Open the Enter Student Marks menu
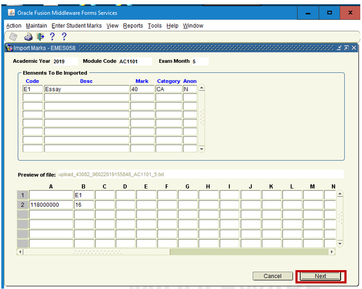 click(x=76, y=26)
